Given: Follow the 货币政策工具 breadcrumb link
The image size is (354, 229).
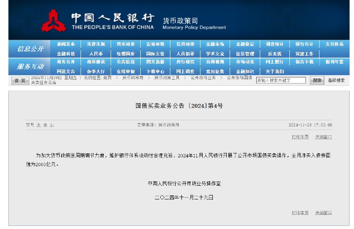Looking at the screenshot, I should point(167,78).
